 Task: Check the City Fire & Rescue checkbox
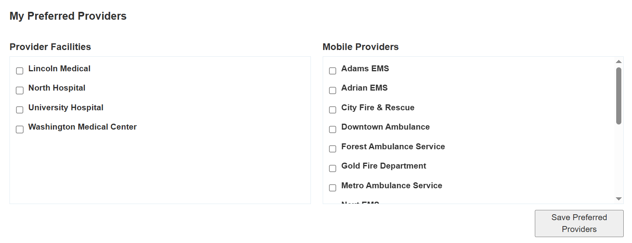332,110
